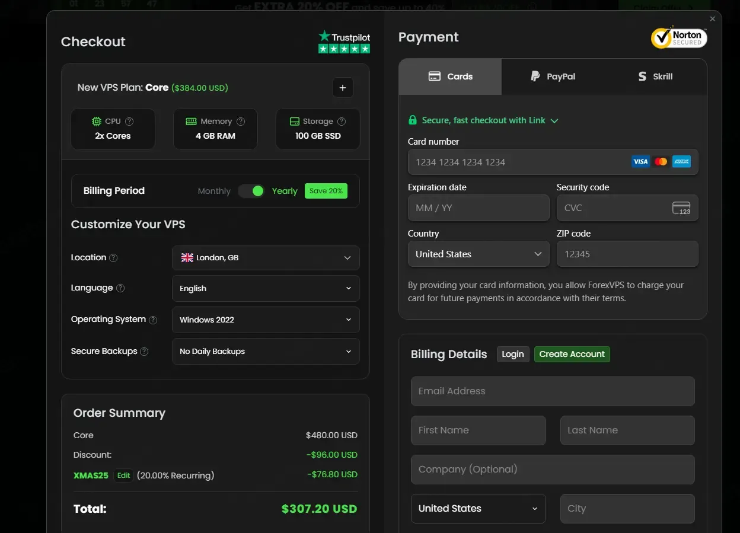740x533 pixels.
Task: Click the Login button in Billing Details
Action: pos(513,354)
